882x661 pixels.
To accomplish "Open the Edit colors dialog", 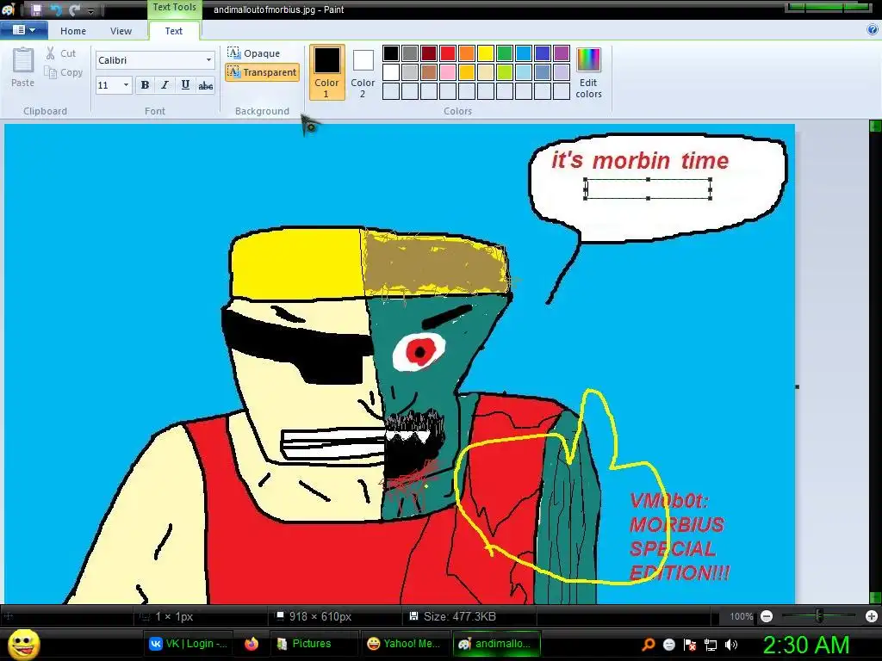I will point(588,72).
